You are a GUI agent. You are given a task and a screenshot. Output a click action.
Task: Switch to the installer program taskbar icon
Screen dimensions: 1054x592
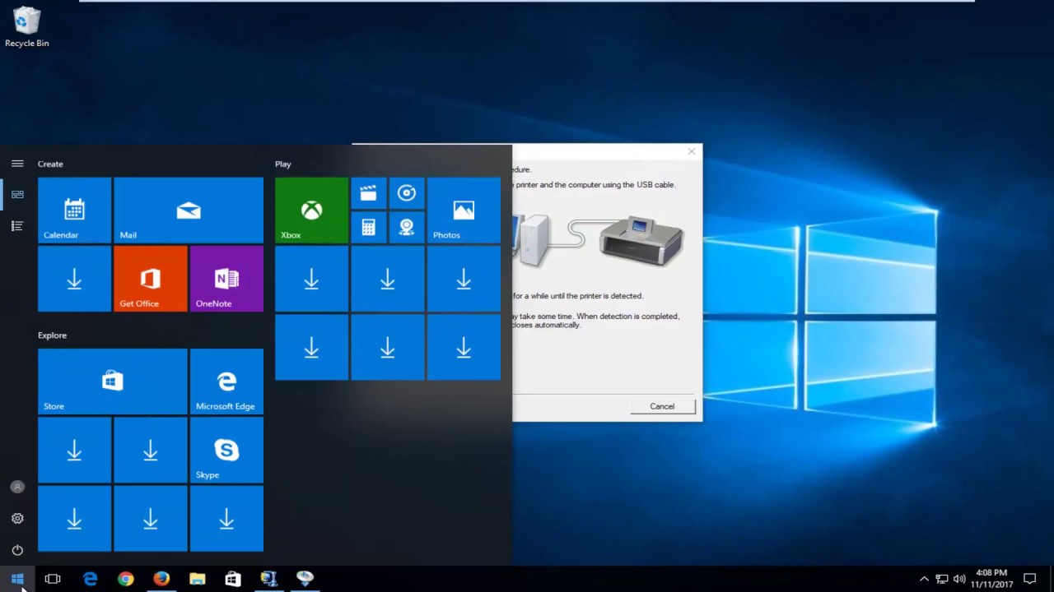(268, 579)
